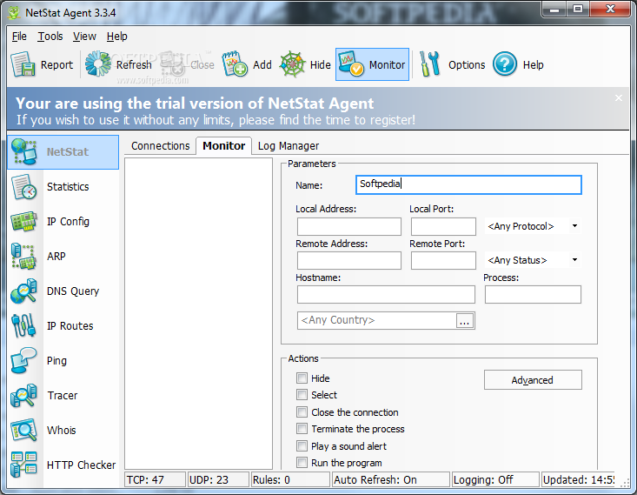The height and width of the screenshot is (495, 637).
Task: Click the monitor rules list pane
Action: coord(198,313)
